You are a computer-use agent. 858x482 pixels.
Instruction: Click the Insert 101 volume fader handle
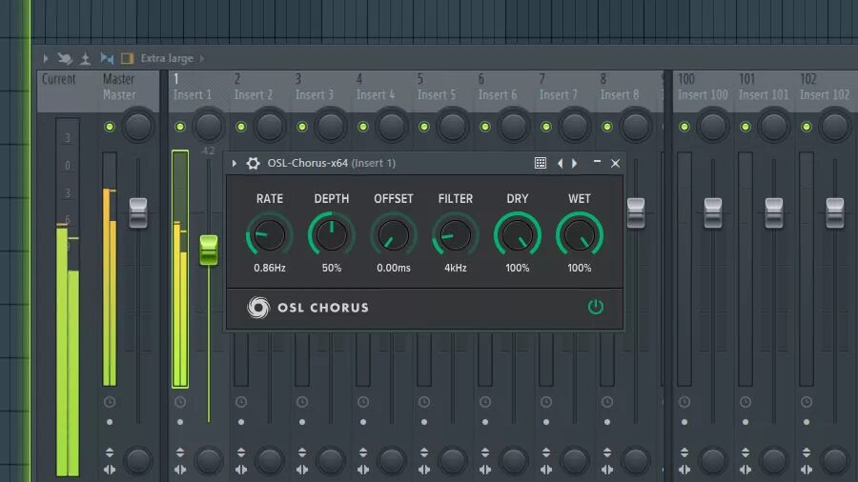pos(774,213)
